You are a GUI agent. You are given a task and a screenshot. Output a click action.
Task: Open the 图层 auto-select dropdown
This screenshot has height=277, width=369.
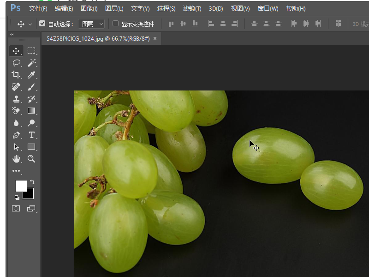[x=91, y=24]
